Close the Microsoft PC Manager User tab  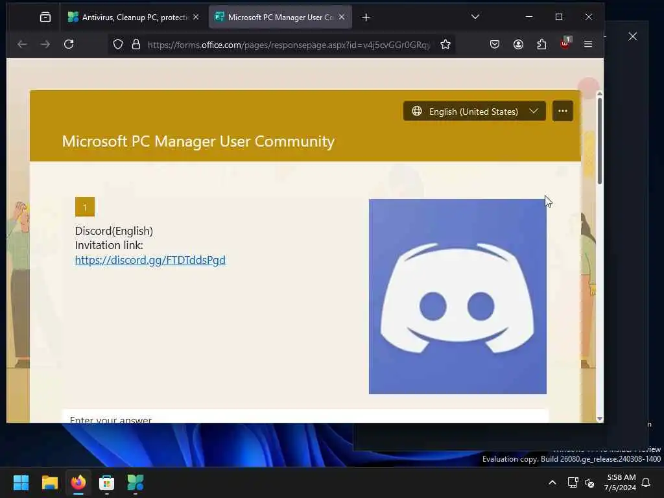coord(342,17)
